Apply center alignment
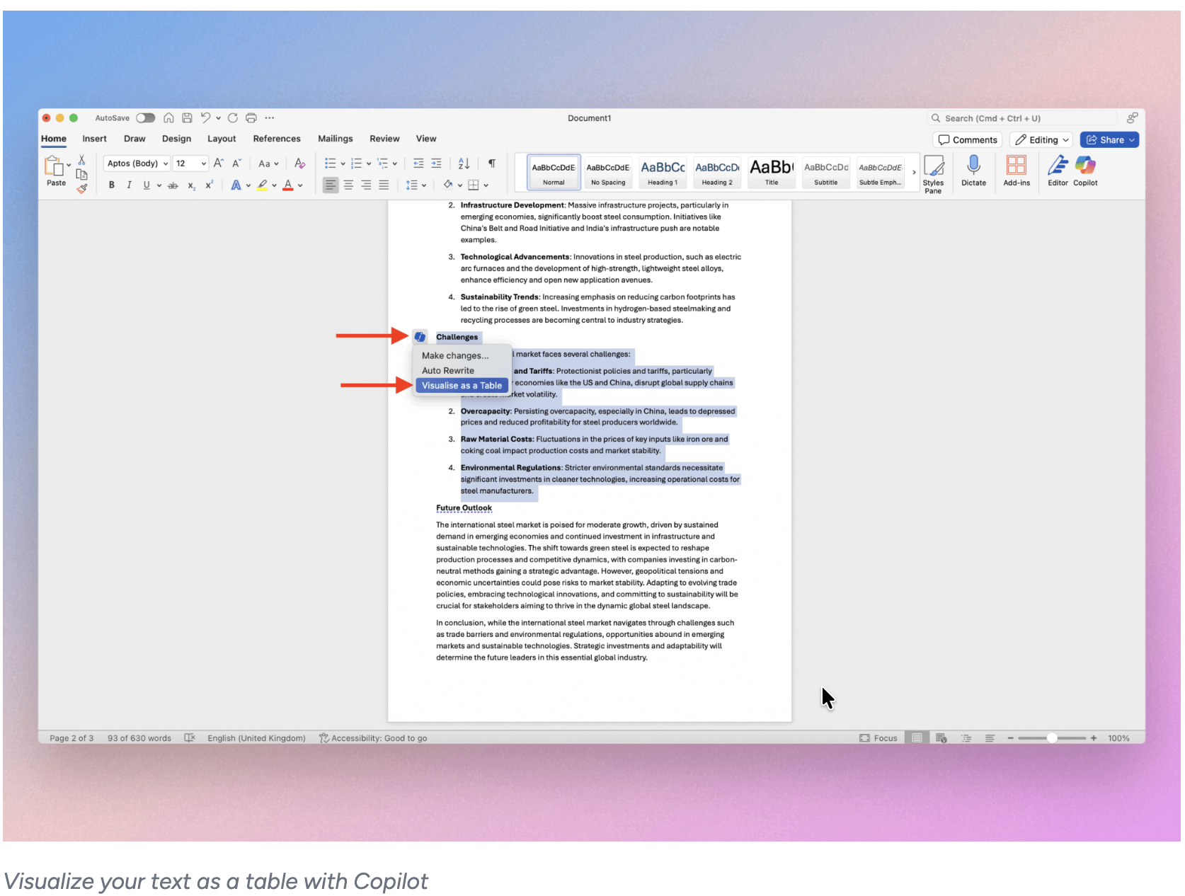Viewport: 1185px width, 896px height. coord(348,185)
